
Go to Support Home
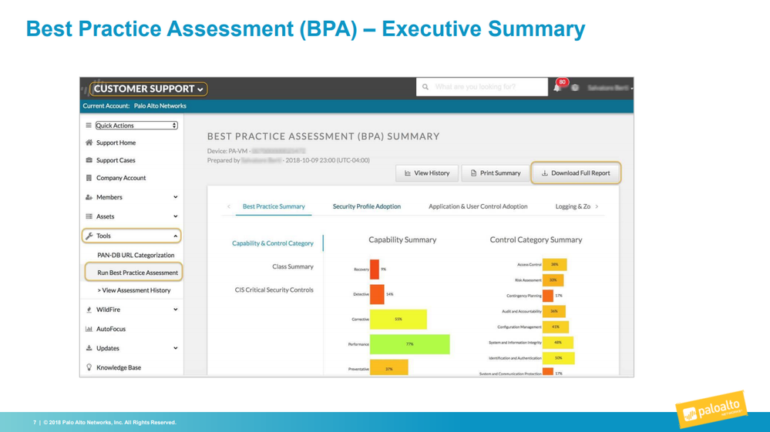[116, 142]
